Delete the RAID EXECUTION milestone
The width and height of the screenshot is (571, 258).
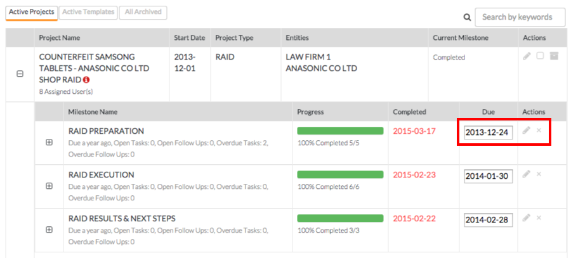coord(539,174)
